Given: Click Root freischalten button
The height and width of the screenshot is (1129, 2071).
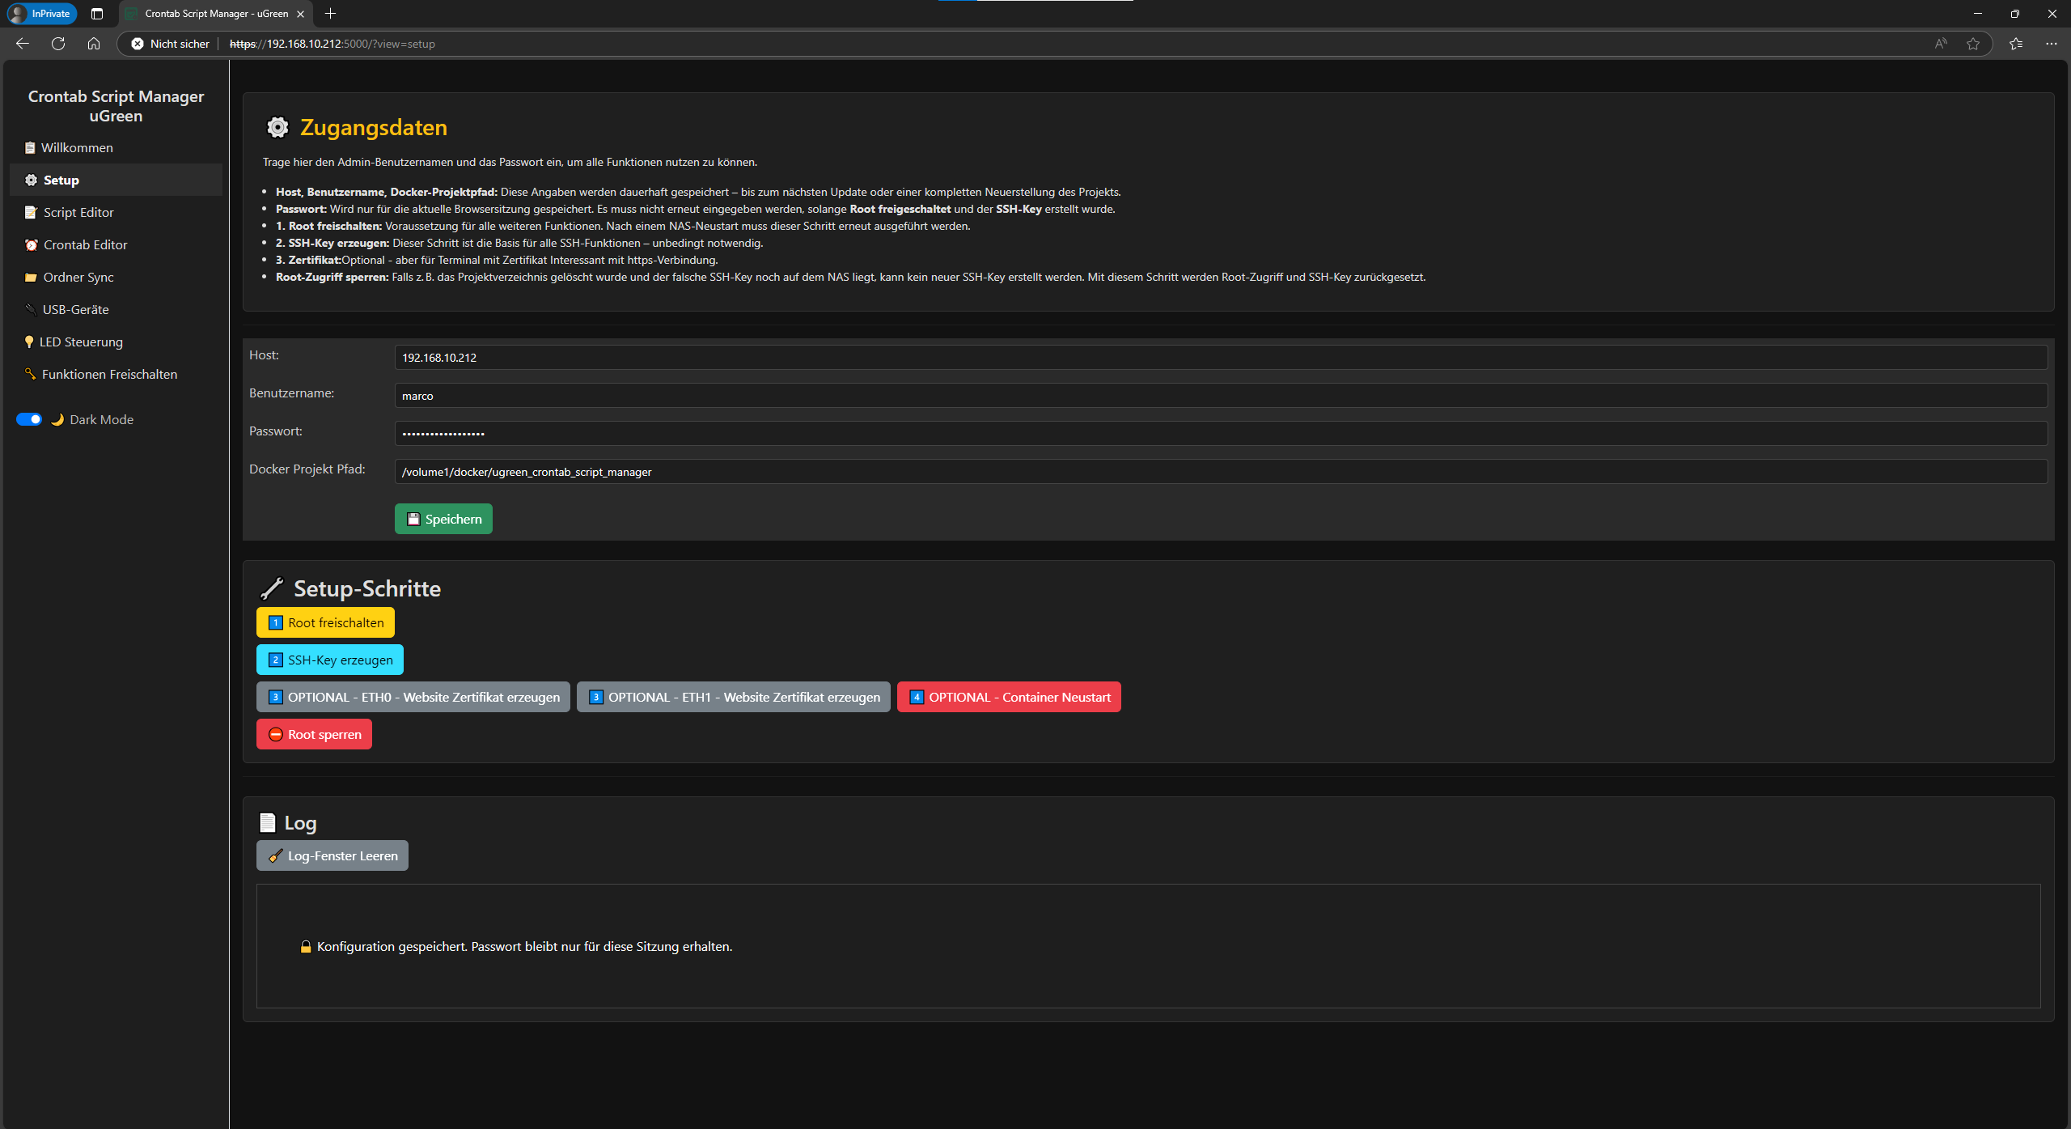Looking at the screenshot, I should point(325,622).
